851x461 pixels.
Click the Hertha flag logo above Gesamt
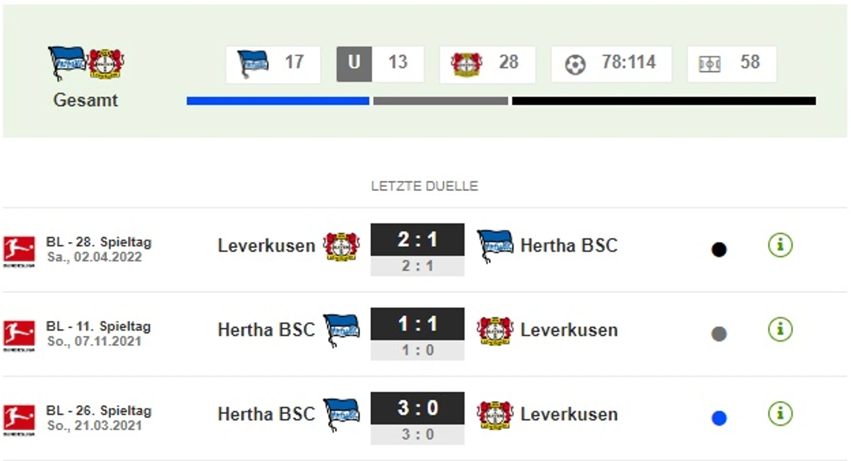pos(67,63)
